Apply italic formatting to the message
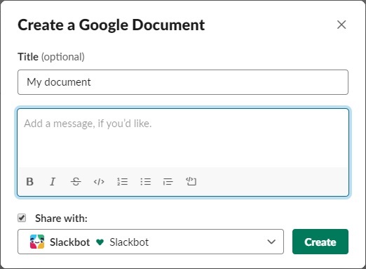 tap(53, 182)
